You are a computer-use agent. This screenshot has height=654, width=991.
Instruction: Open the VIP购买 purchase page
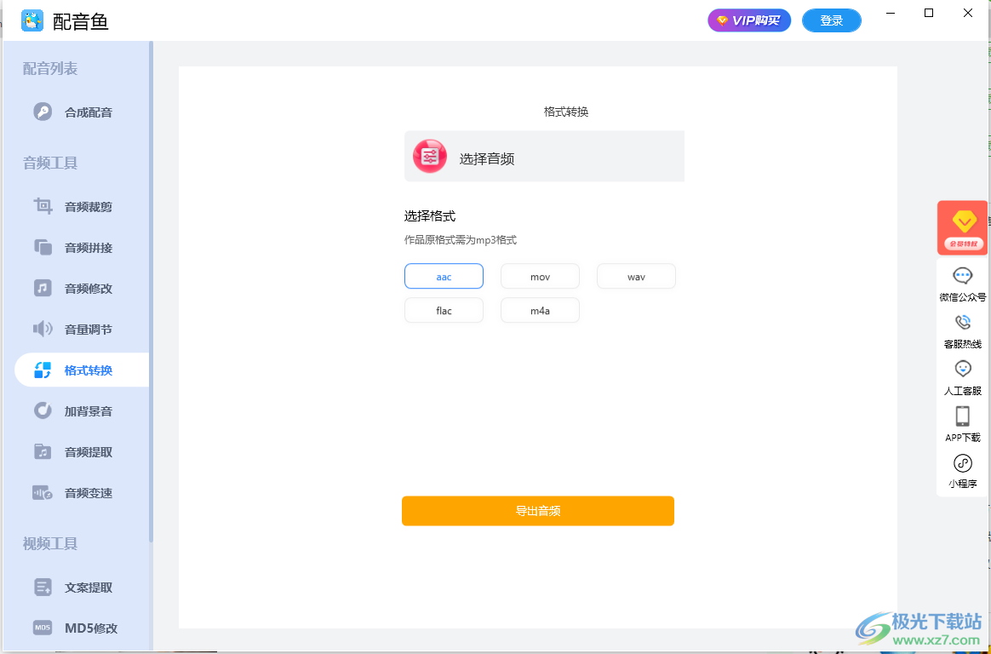749,20
